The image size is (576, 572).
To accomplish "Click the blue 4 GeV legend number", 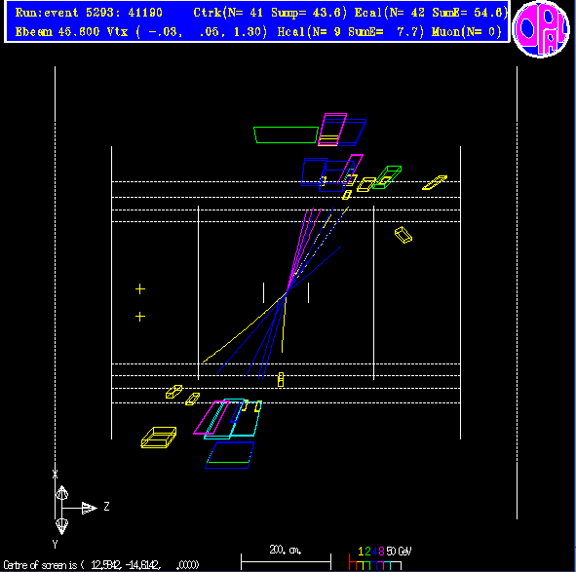I will point(374,552).
